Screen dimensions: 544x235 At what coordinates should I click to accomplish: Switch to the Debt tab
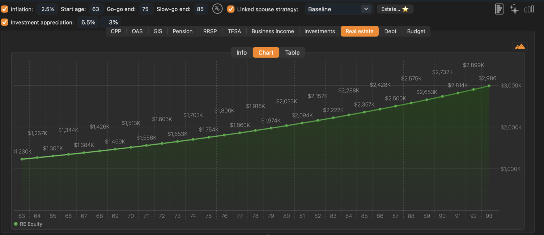(x=390, y=31)
